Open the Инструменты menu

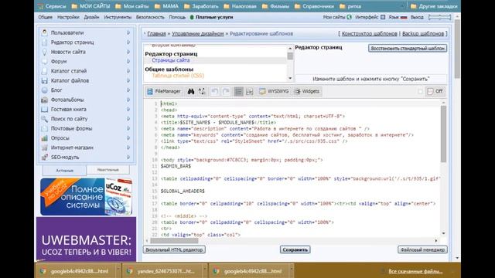coord(118,17)
